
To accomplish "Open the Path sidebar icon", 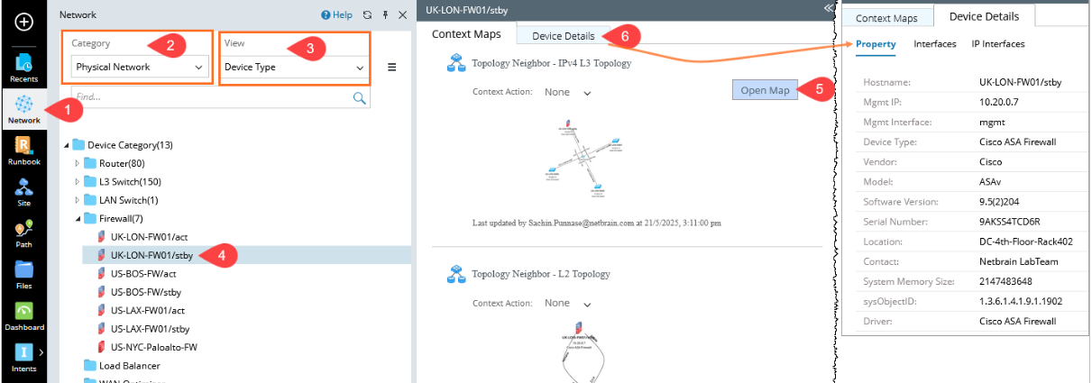I will pyautogui.click(x=24, y=233).
